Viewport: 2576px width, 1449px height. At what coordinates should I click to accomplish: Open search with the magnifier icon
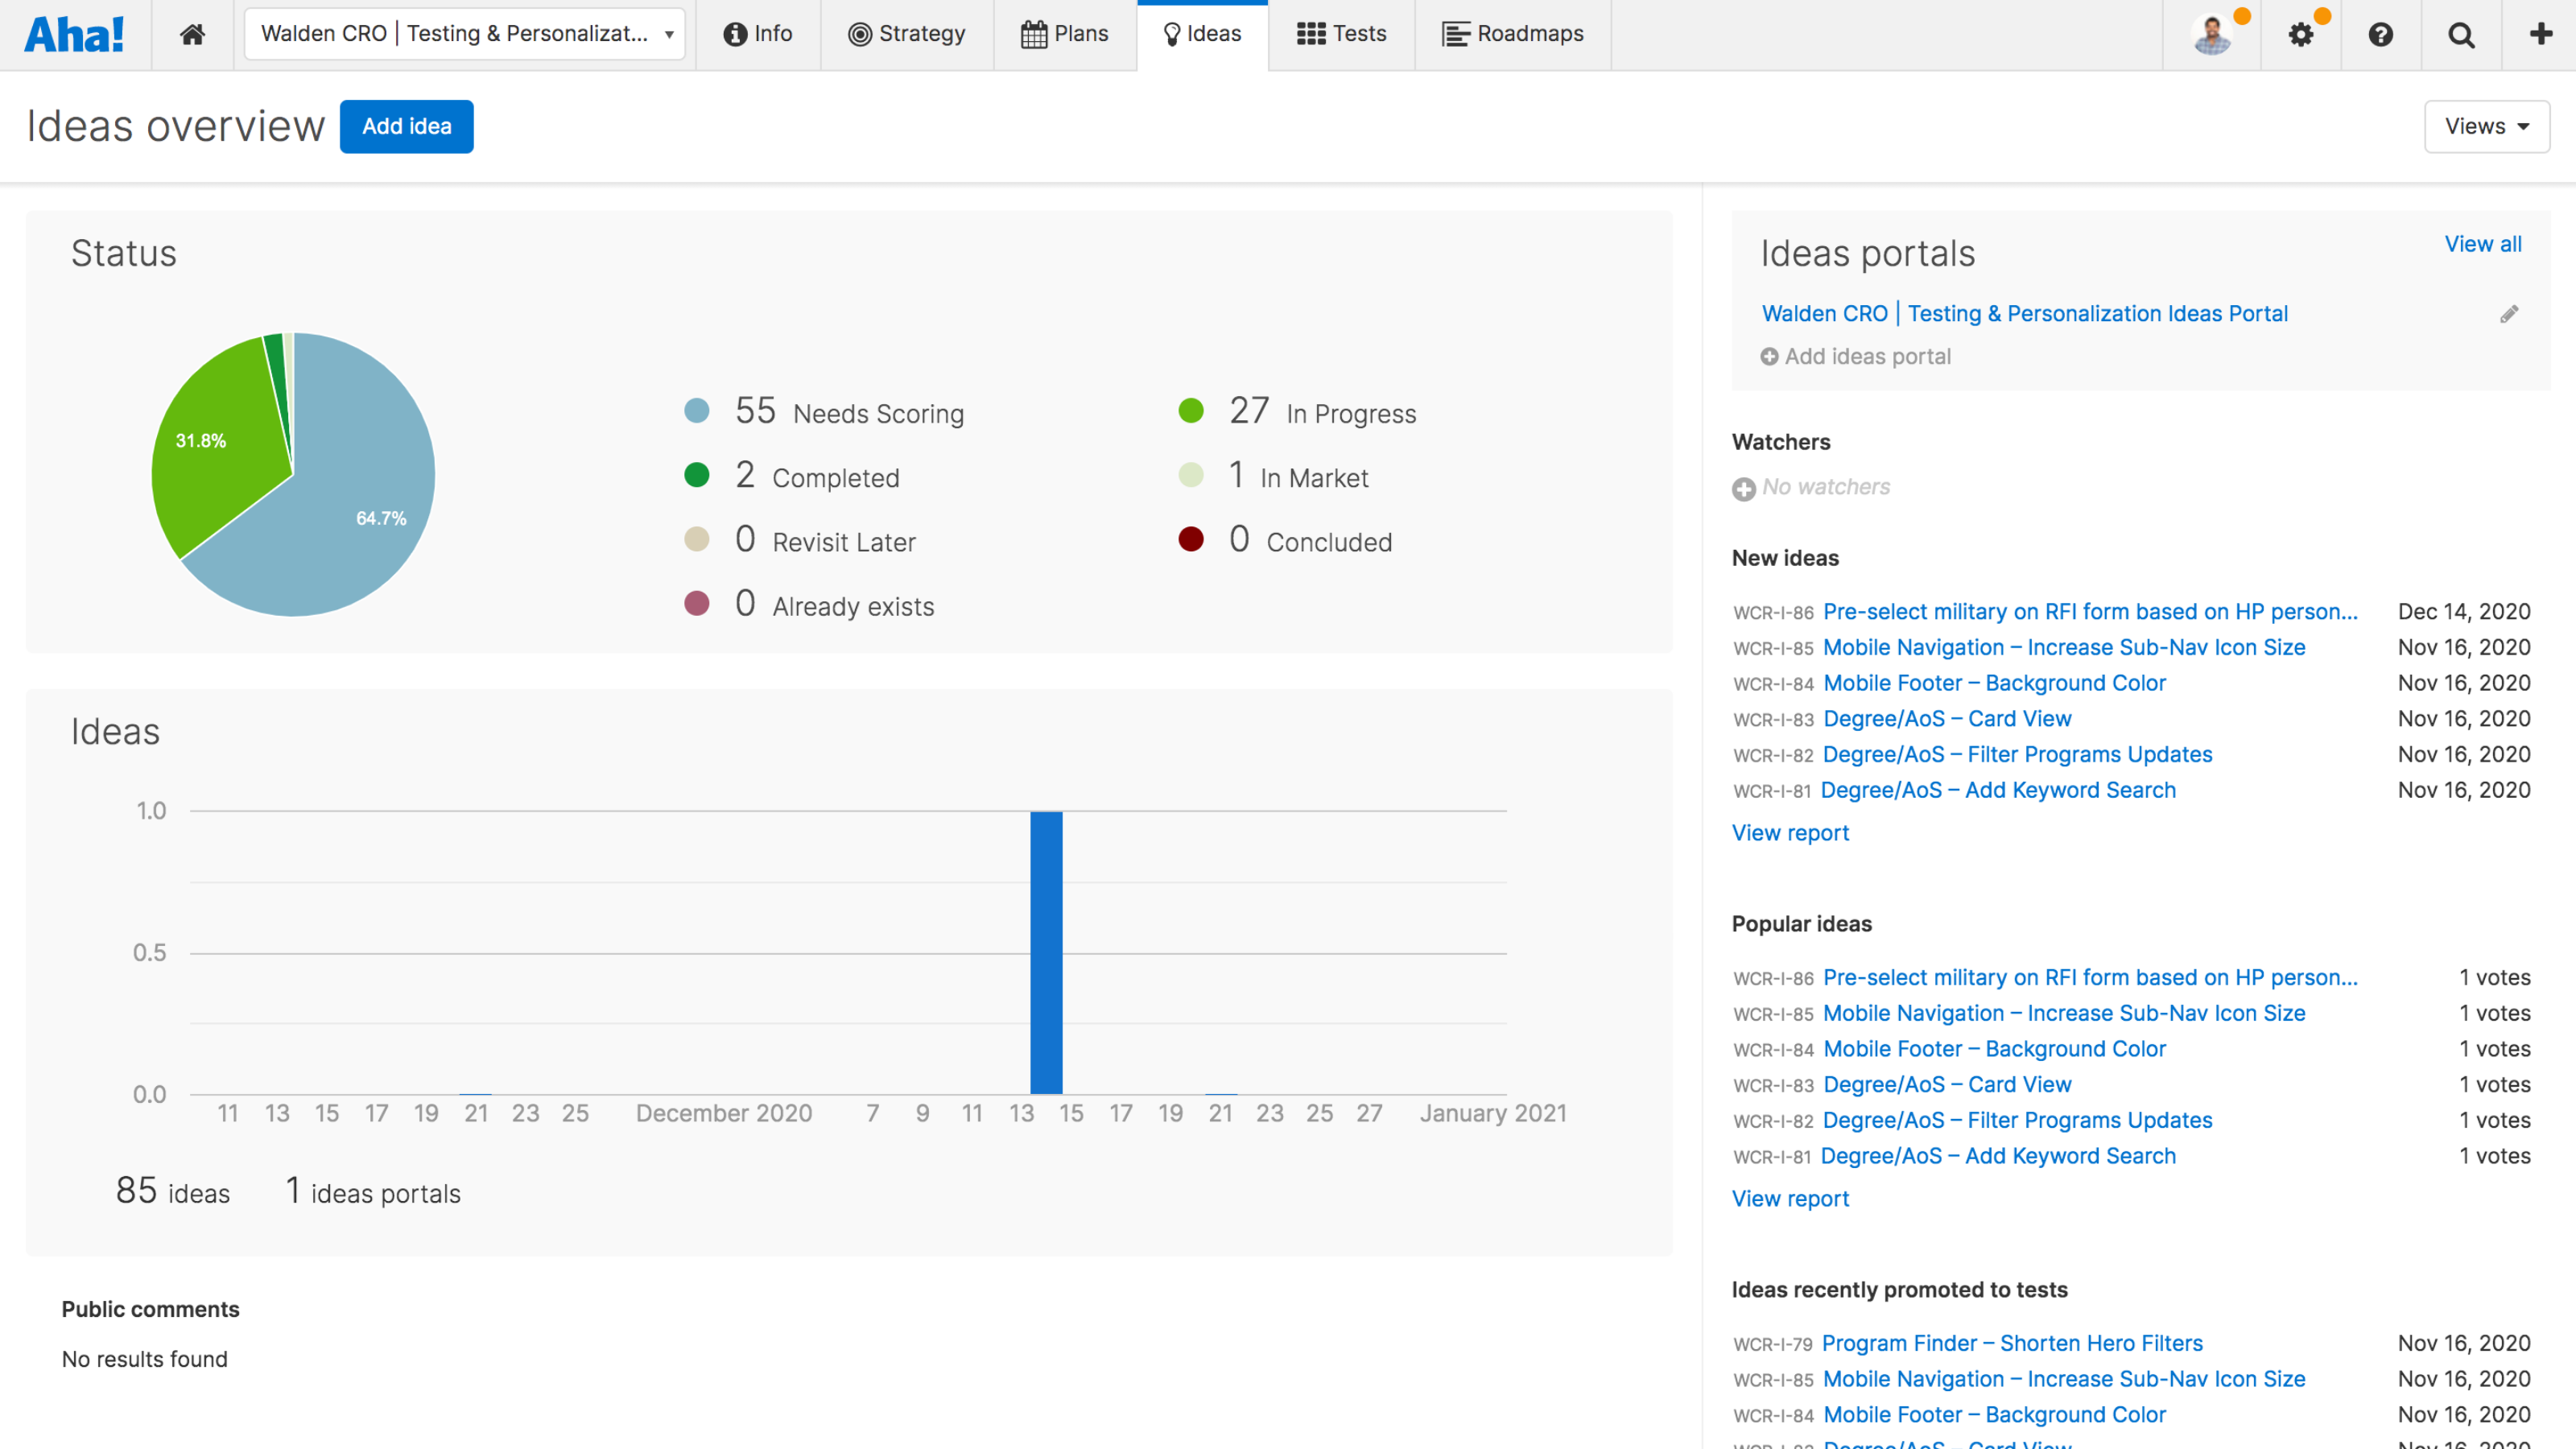2461,34
